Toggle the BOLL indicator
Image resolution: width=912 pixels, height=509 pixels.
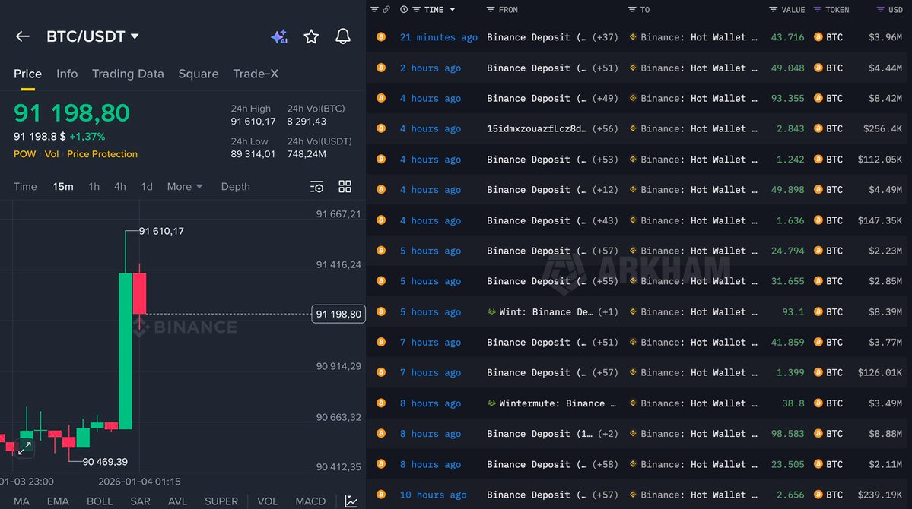pyautogui.click(x=100, y=501)
